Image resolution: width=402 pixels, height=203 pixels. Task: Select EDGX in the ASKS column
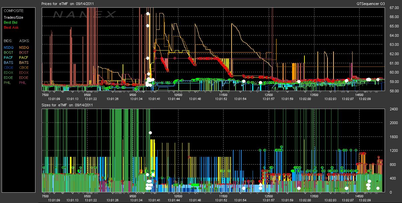[x=24, y=73]
